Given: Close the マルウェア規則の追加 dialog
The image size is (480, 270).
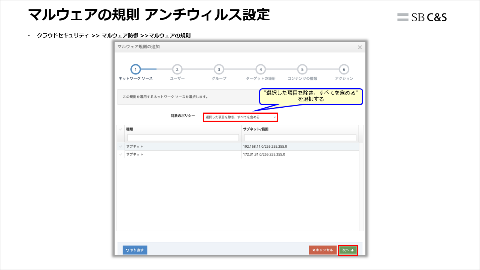Looking at the screenshot, I should [x=360, y=47].
